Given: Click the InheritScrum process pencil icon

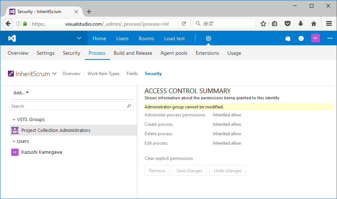Looking at the screenshot, I should [11, 74].
